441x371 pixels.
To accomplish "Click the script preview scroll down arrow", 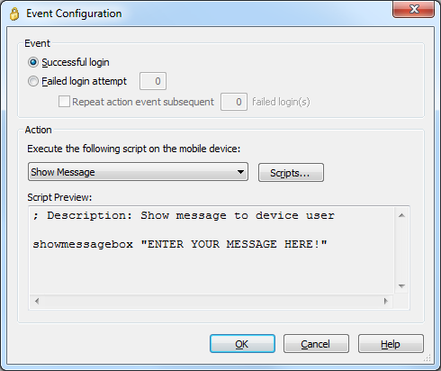I will (401, 285).
